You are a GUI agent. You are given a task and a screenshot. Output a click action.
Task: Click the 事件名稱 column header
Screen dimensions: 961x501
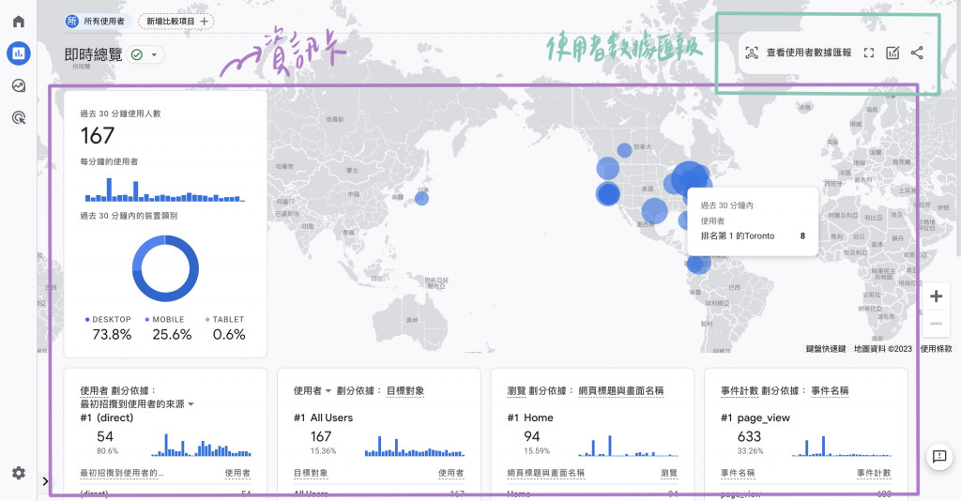tap(738, 473)
